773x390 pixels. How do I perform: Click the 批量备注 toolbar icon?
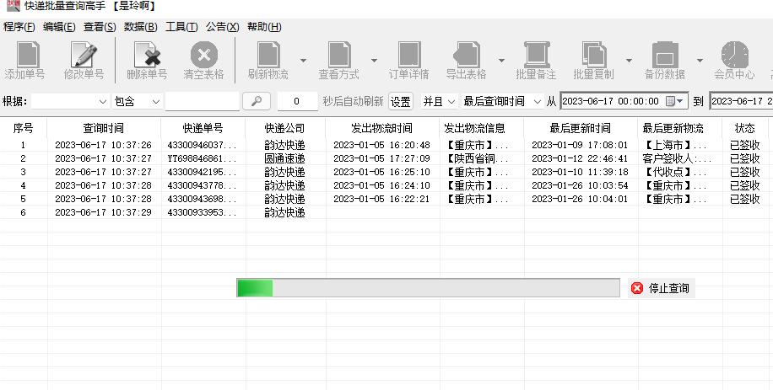click(x=537, y=54)
